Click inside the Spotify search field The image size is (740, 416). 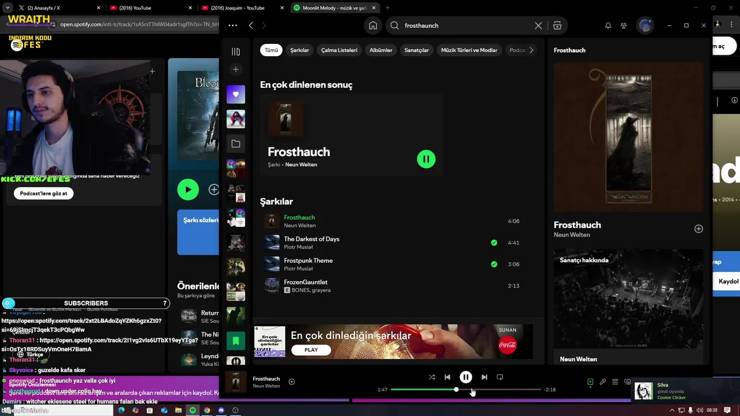[x=467, y=25]
